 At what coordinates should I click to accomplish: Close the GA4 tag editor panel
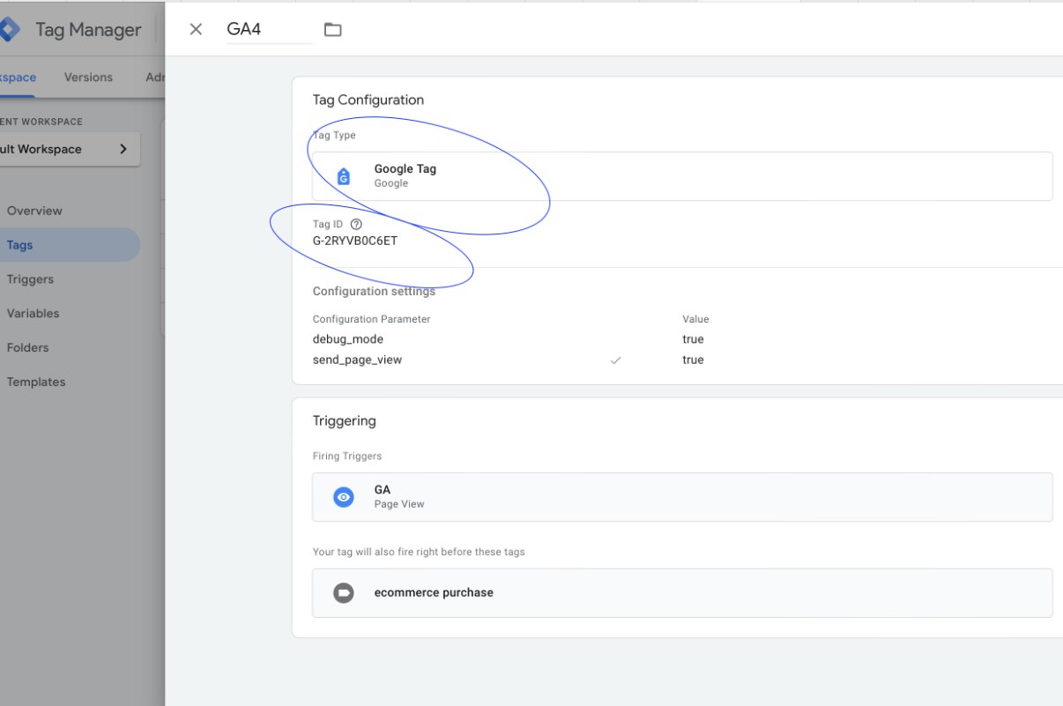pyautogui.click(x=196, y=29)
